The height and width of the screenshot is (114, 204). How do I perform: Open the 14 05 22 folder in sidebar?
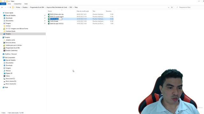tap(8, 26)
